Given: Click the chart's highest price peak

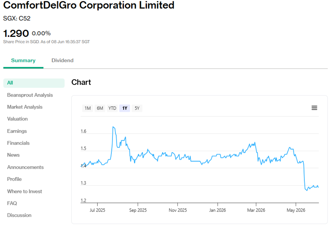Looking at the screenshot, I should click(x=113, y=127).
